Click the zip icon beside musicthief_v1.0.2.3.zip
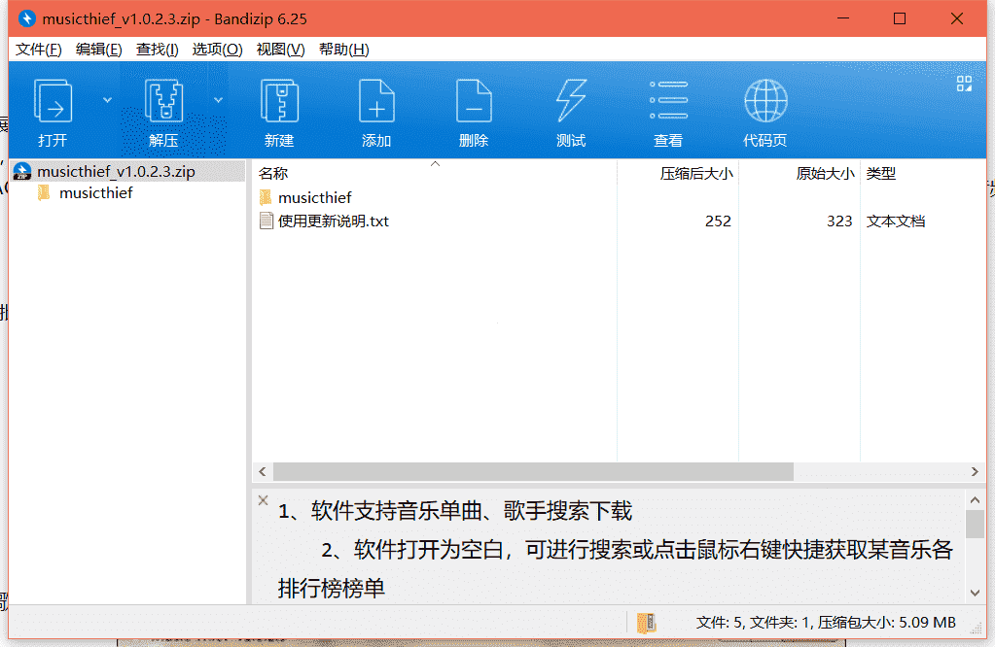 (x=22, y=171)
